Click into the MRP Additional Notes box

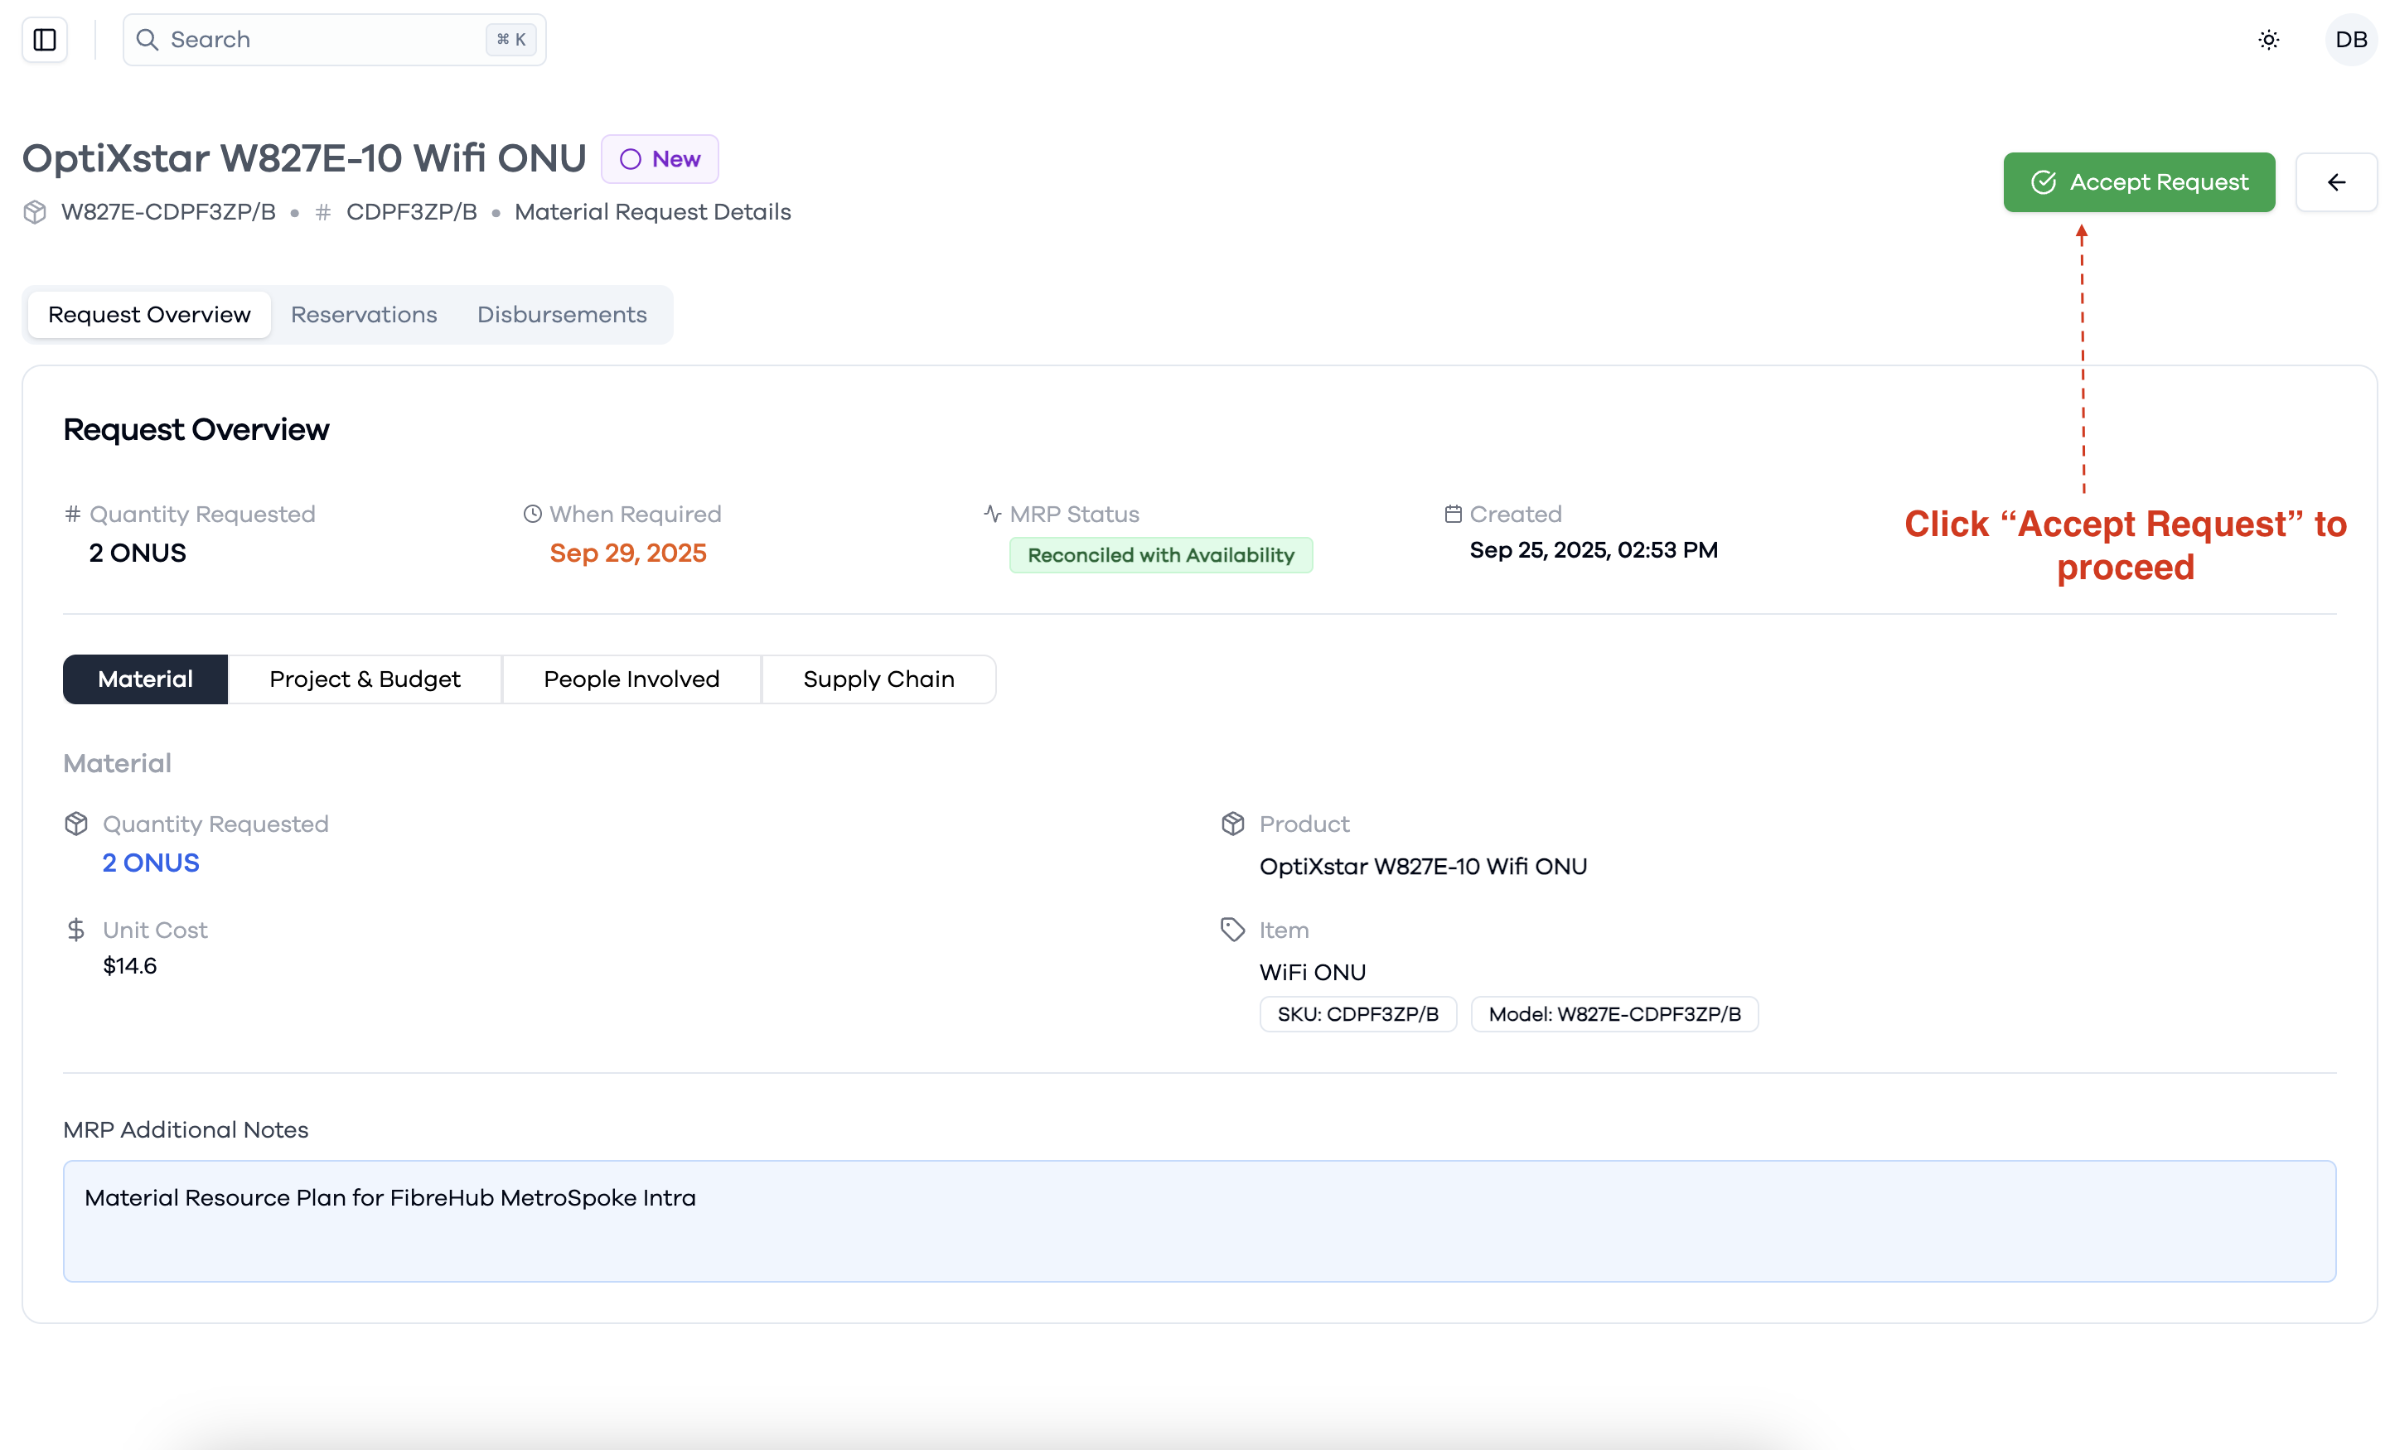pos(1200,1221)
